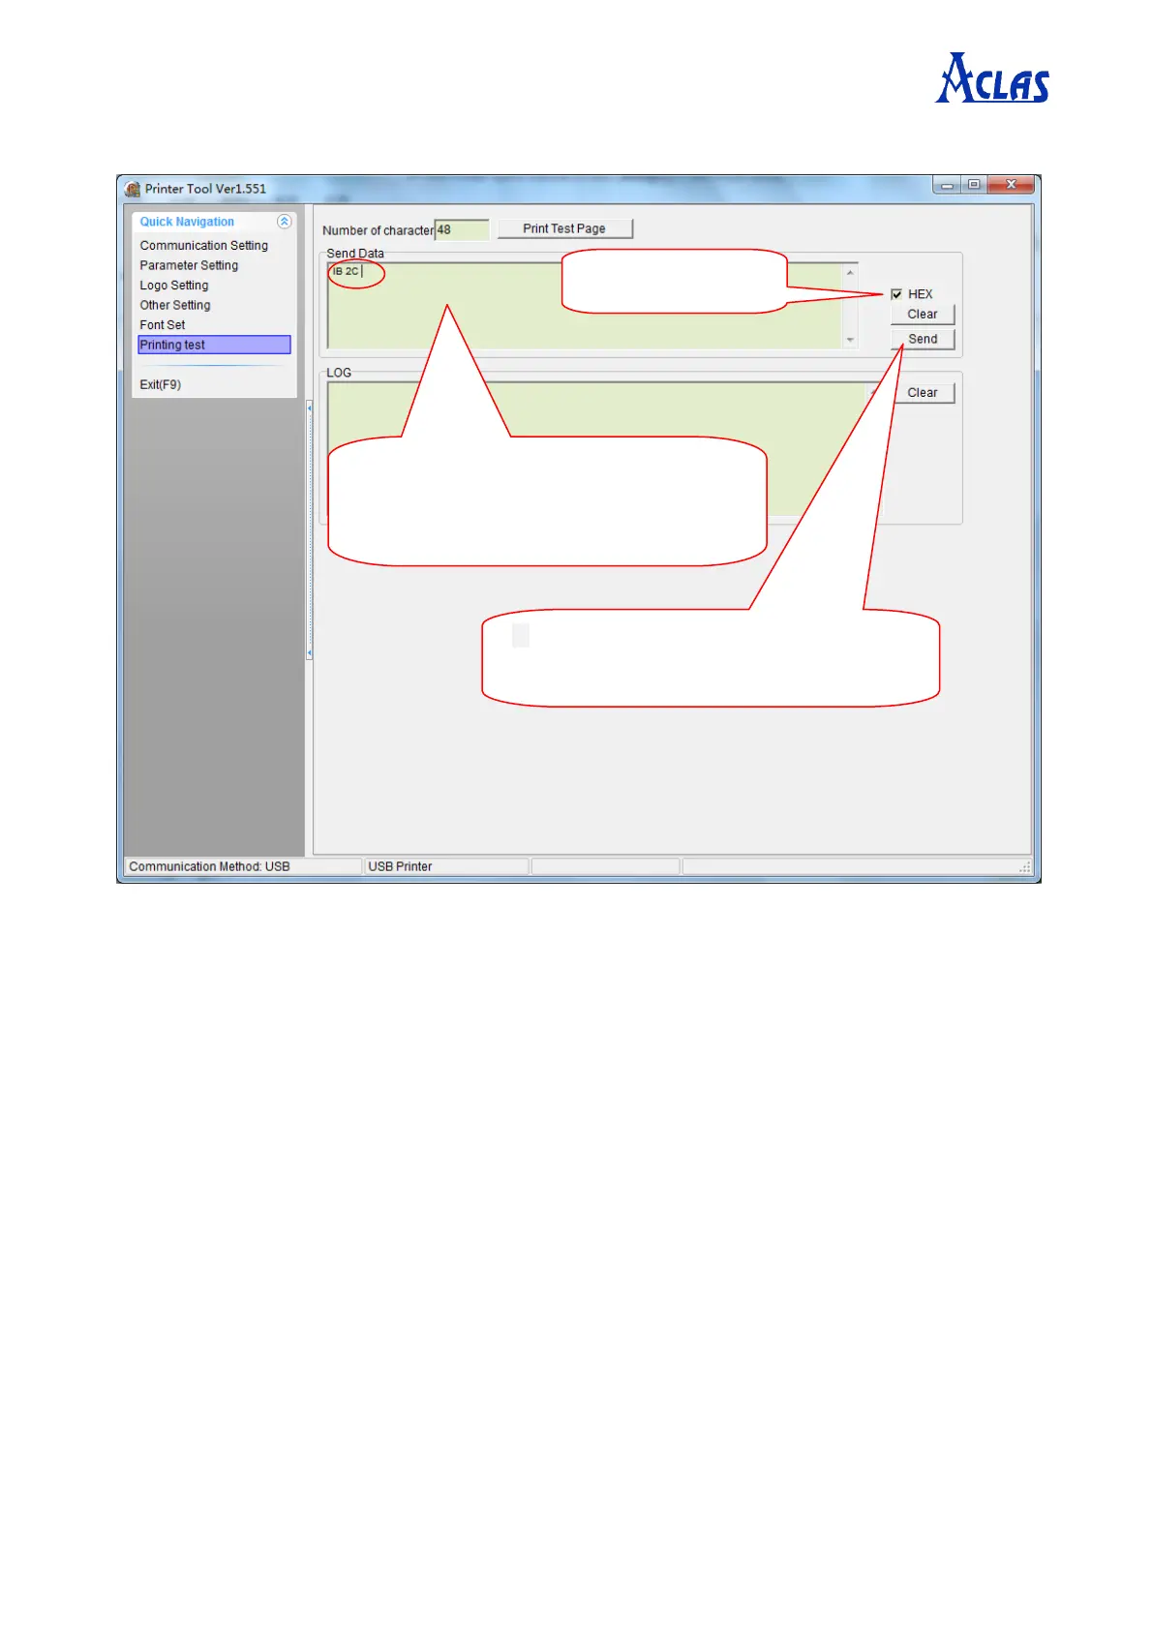Image resolution: width=1152 pixels, height=1630 pixels.
Task: Open Parameter Setting page
Action: pyautogui.click(x=189, y=265)
